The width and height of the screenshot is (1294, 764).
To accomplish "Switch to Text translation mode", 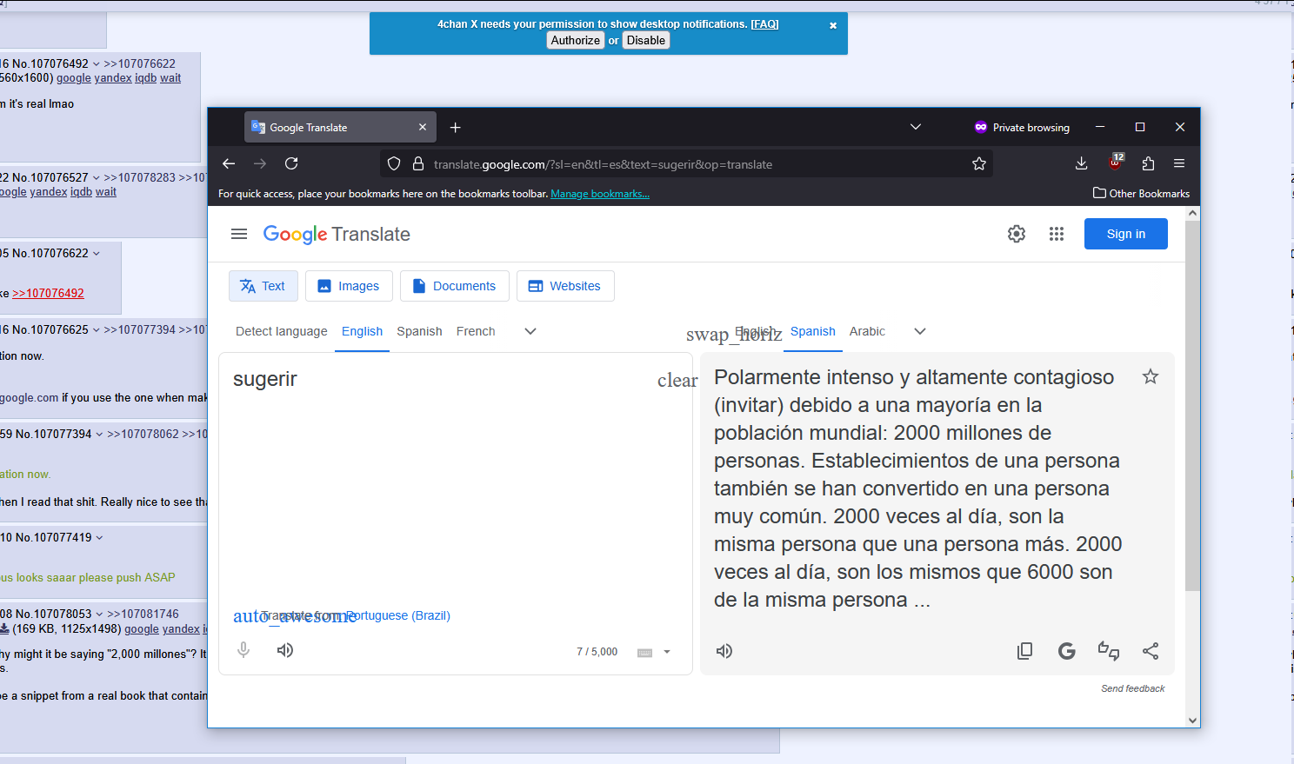I will click(263, 286).
